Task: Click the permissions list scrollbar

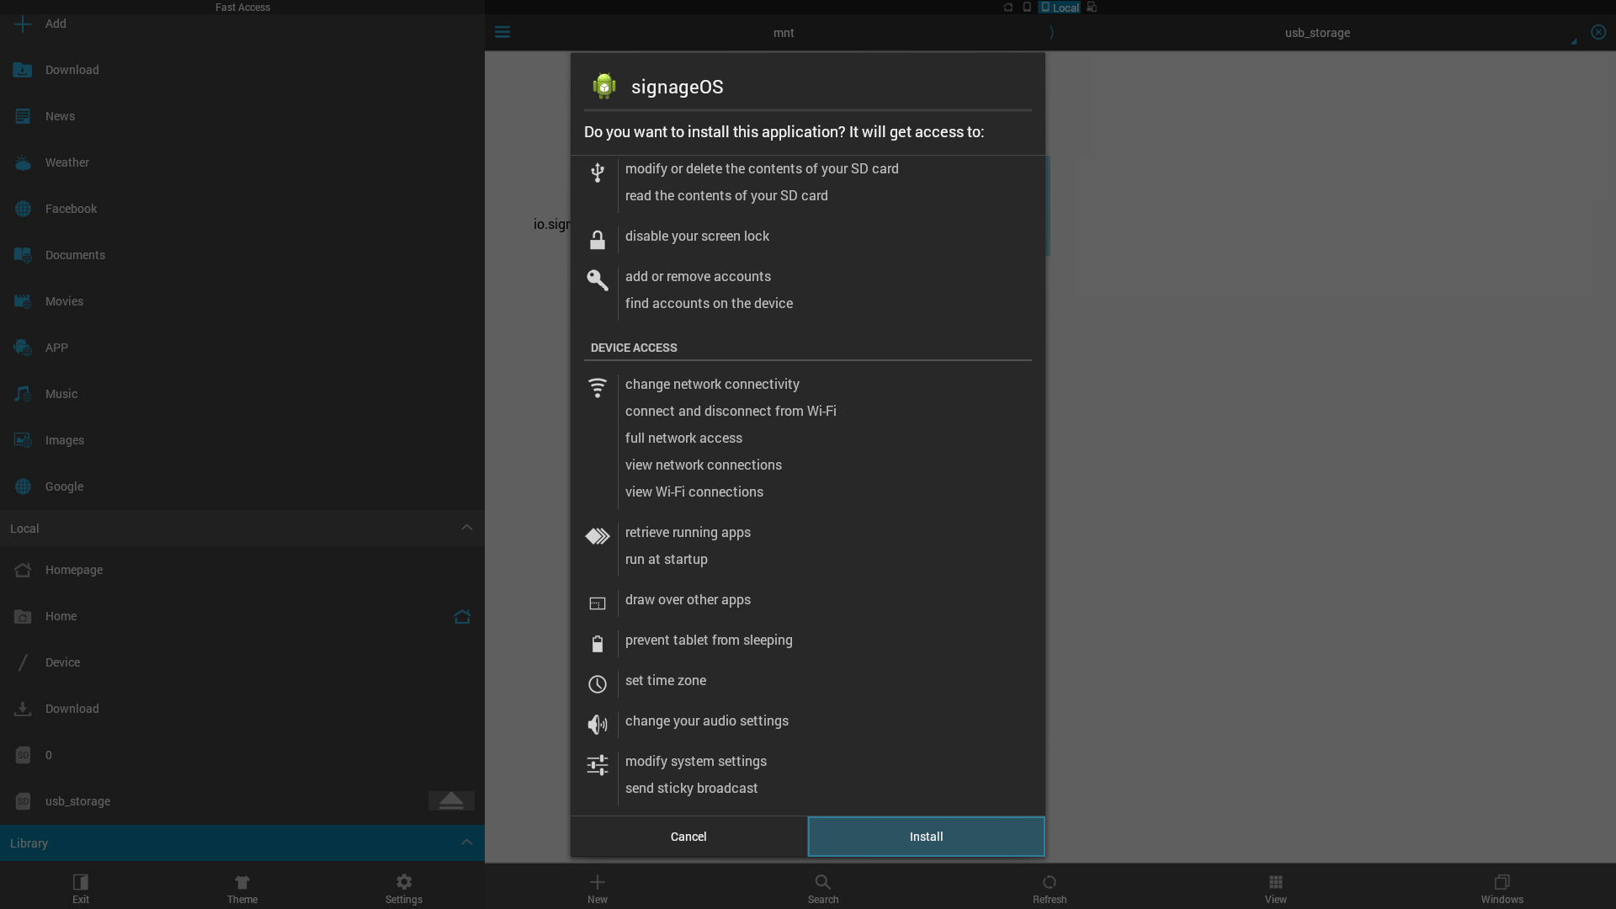Action: (x=1048, y=206)
